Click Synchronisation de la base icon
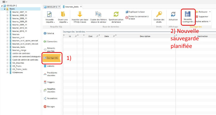Image resolution: width=216 pixels, height=115 pixels. 116,14
